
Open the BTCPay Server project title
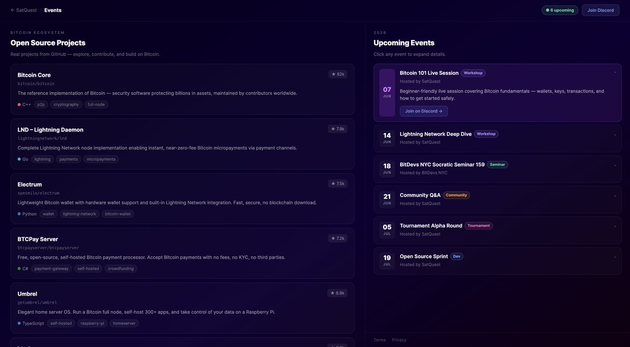point(38,239)
